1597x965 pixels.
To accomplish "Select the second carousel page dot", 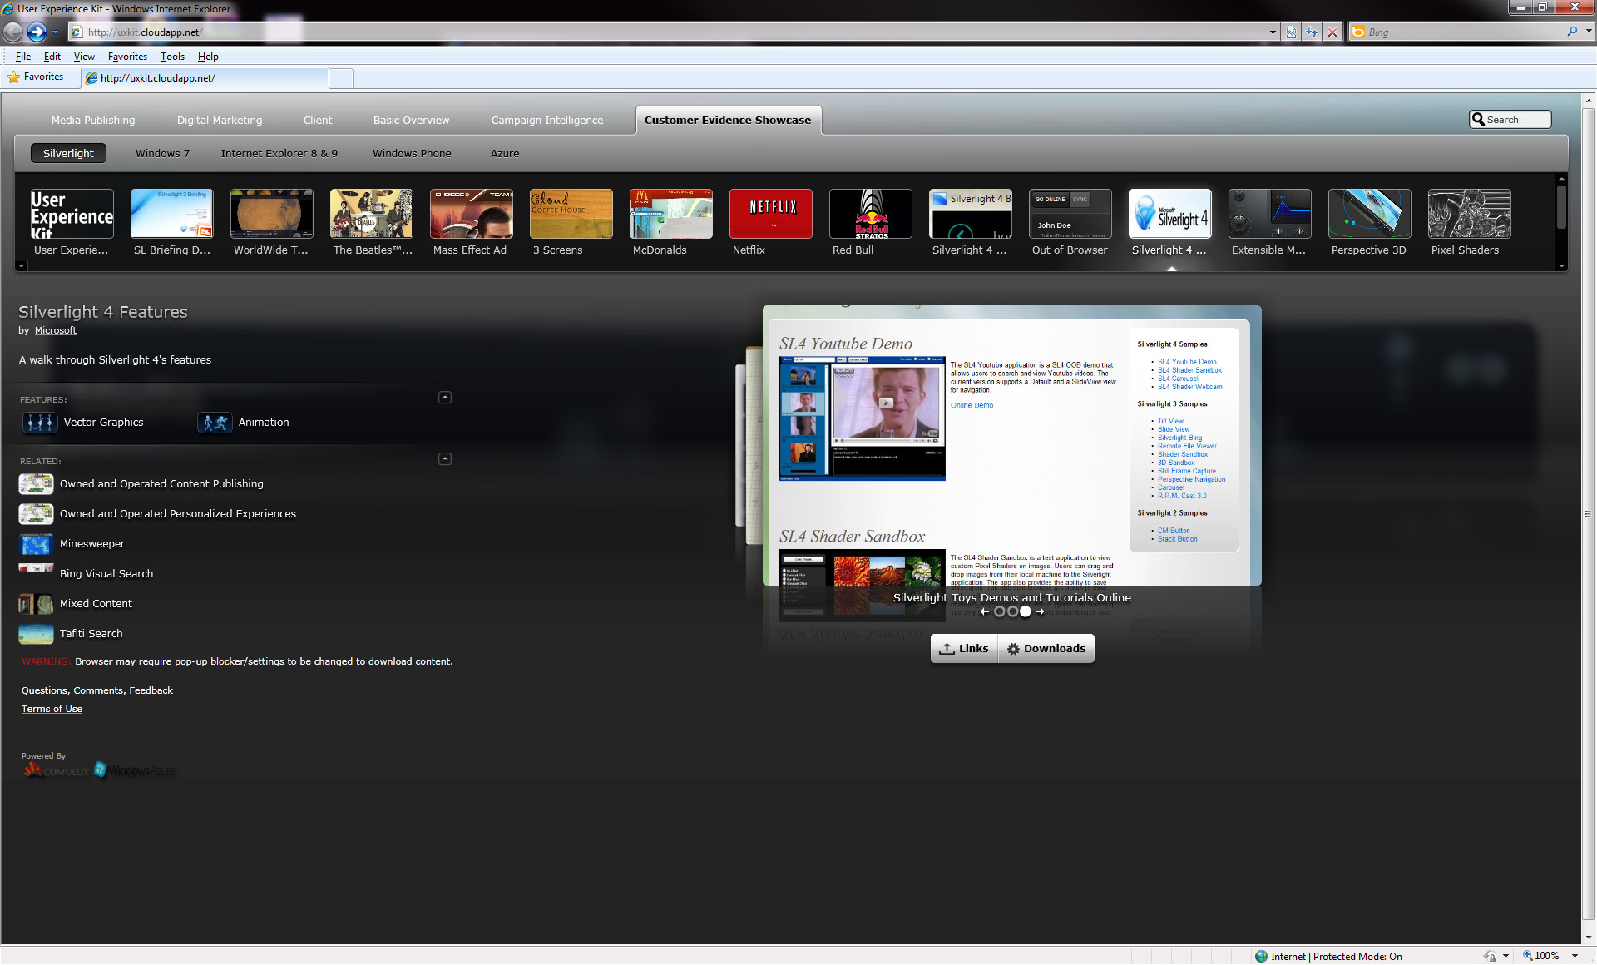I will point(1012,611).
